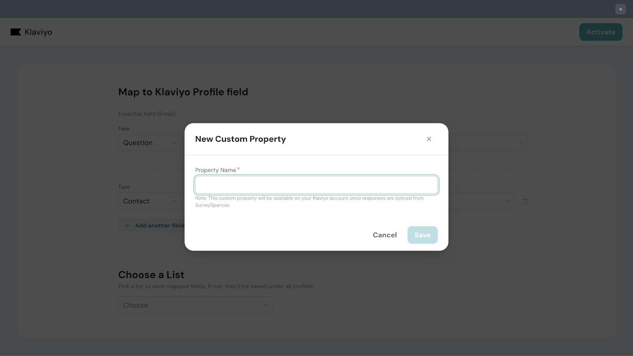Image resolution: width=633 pixels, height=356 pixels.
Task: Click the plus icon beside Add another field
Action: 127,225
